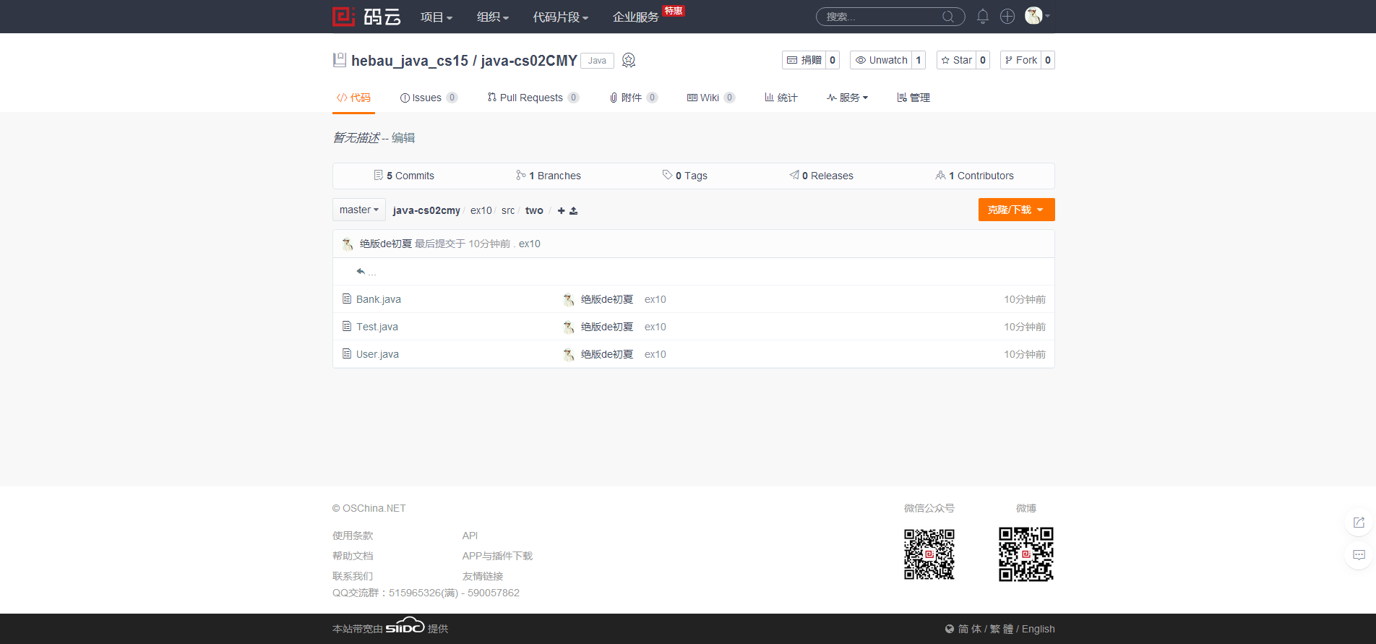View the 1 Branches link
Screen dimensions: 1376x644
point(549,176)
